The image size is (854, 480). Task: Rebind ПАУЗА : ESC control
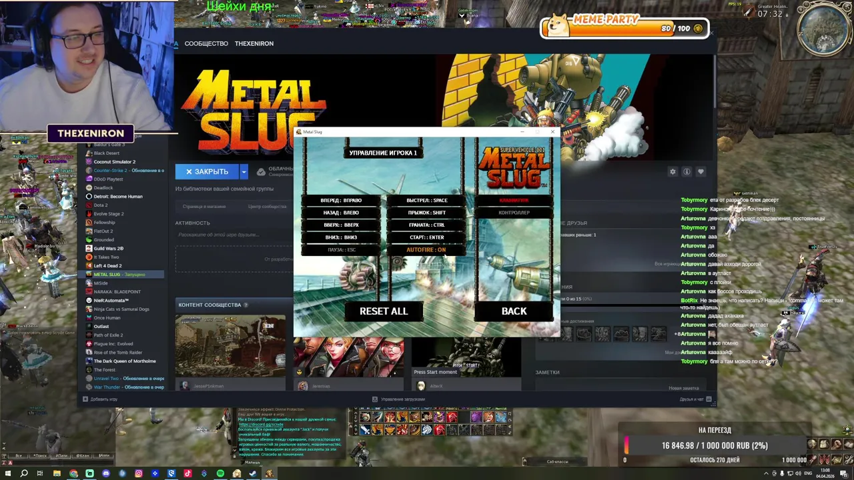[341, 250]
